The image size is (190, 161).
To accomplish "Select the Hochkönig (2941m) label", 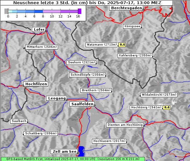I will (x=146, y=107).
